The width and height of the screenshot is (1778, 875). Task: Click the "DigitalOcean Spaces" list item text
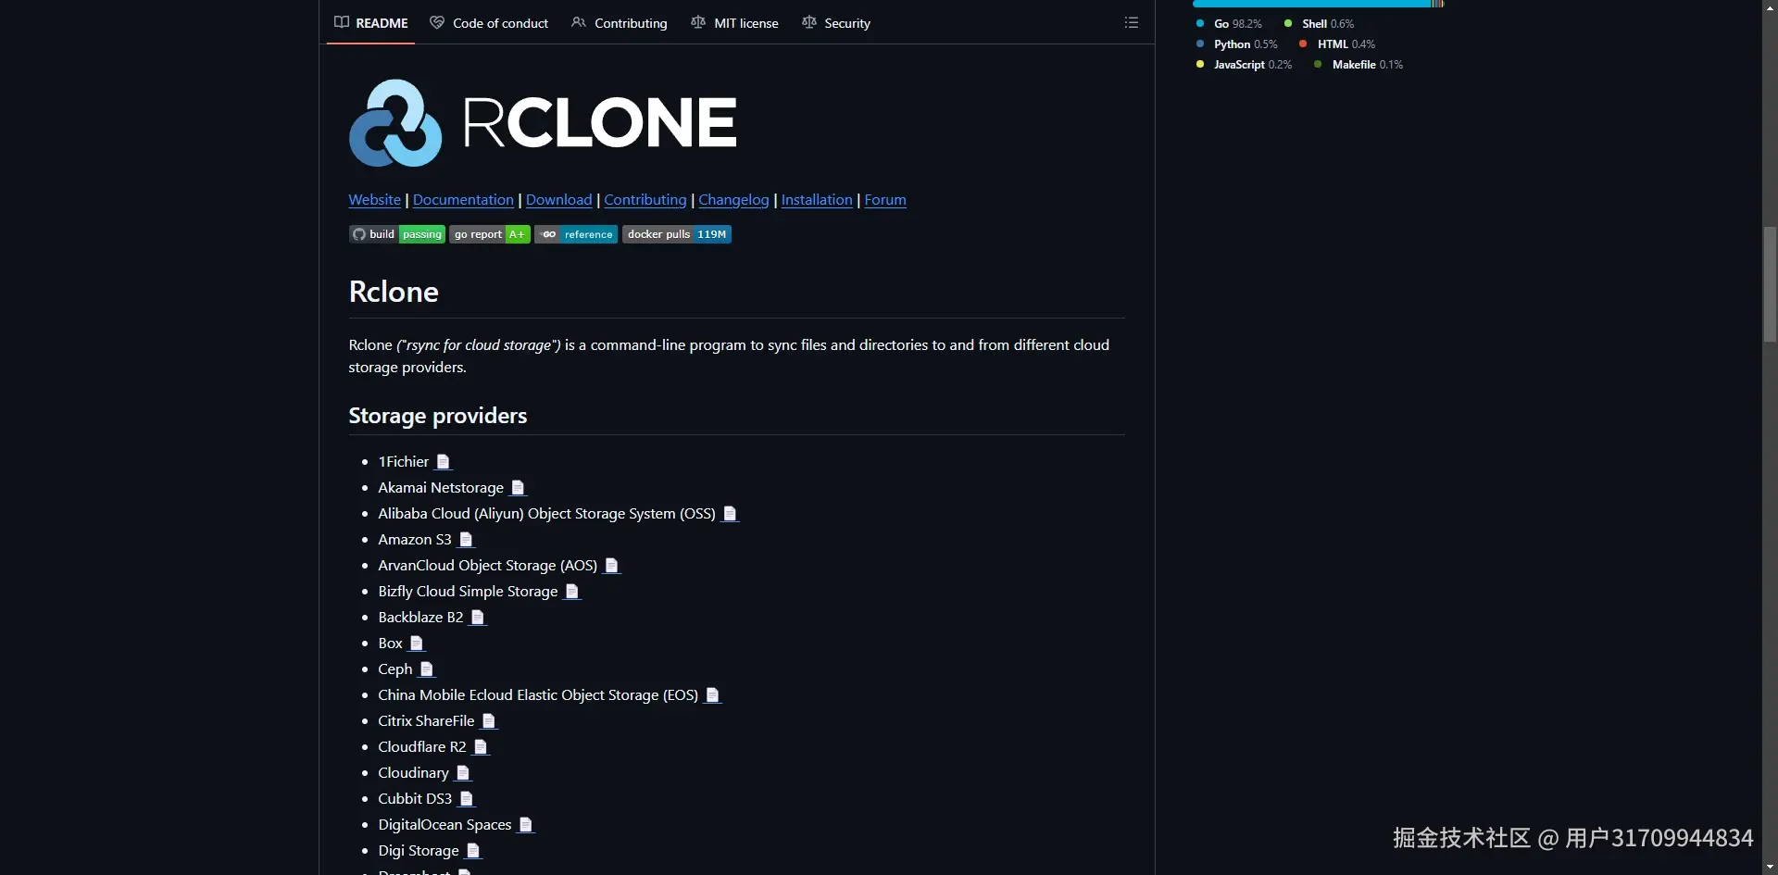pyautogui.click(x=444, y=825)
